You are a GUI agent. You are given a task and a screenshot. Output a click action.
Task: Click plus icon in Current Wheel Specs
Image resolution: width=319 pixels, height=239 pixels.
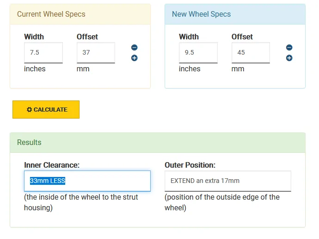(134, 58)
